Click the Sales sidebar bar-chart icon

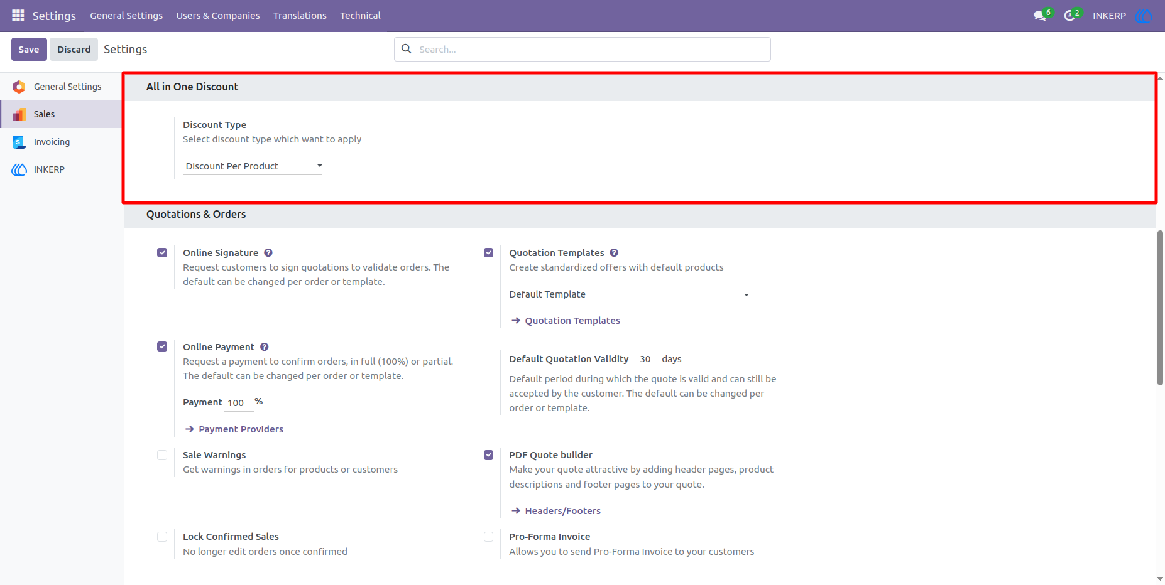click(19, 114)
